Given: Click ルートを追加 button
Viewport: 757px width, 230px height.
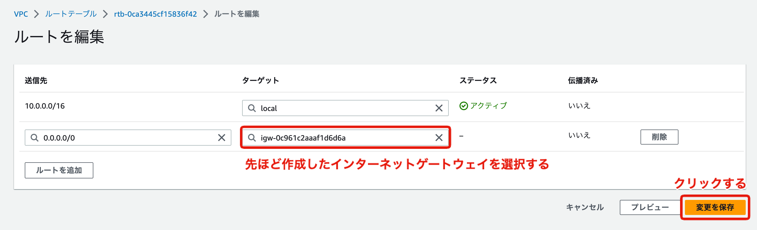Looking at the screenshot, I should [x=59, y=170].
